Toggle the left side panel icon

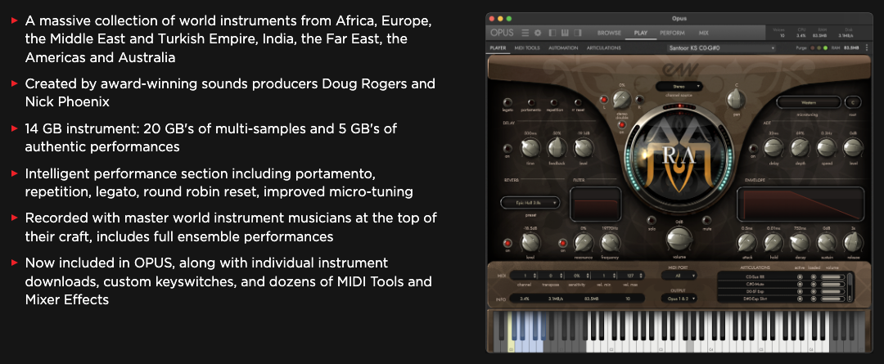(552, 33)
